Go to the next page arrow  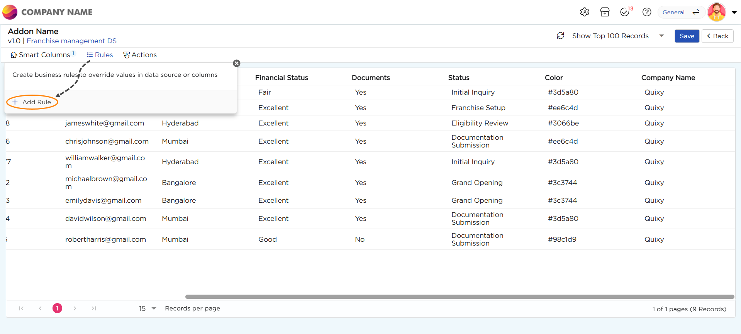[x=75, y=308]
